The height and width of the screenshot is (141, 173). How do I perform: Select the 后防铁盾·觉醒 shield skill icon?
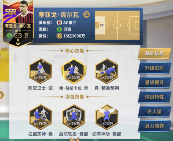(x=74, y=117)
